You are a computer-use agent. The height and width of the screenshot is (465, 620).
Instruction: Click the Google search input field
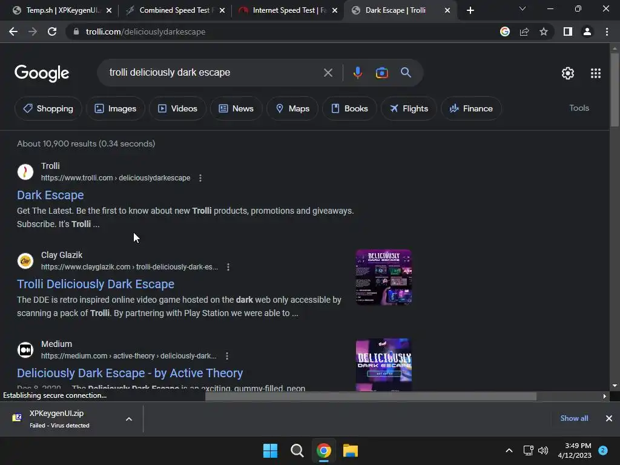(x=214, y=73)
